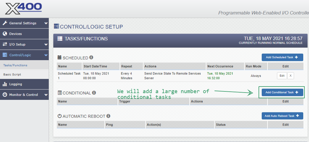Click the info icon beside CONDITIONAL
This screenshot has height=142, width=309.
(x=94, y=93)
